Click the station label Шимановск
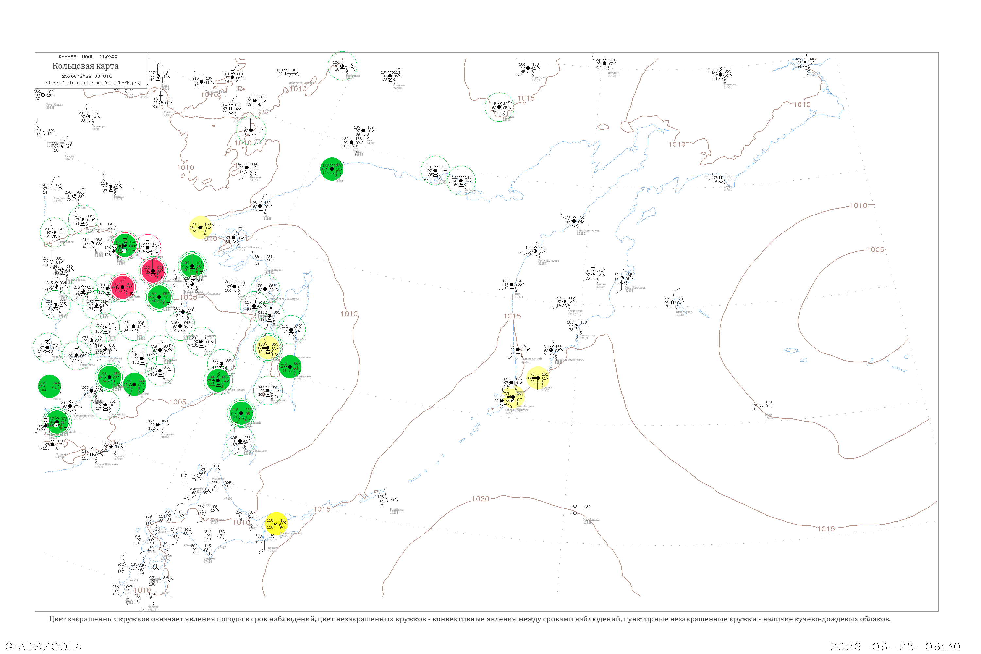Image resolution: width=981 pixels, height=654 pixels. 66,242
